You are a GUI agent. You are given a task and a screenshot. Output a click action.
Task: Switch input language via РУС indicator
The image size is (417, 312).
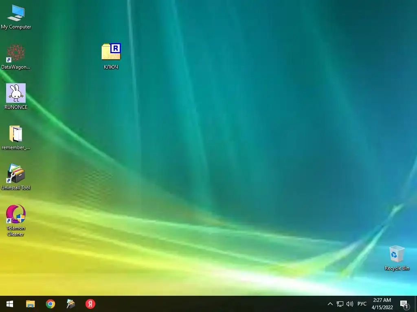362,304
